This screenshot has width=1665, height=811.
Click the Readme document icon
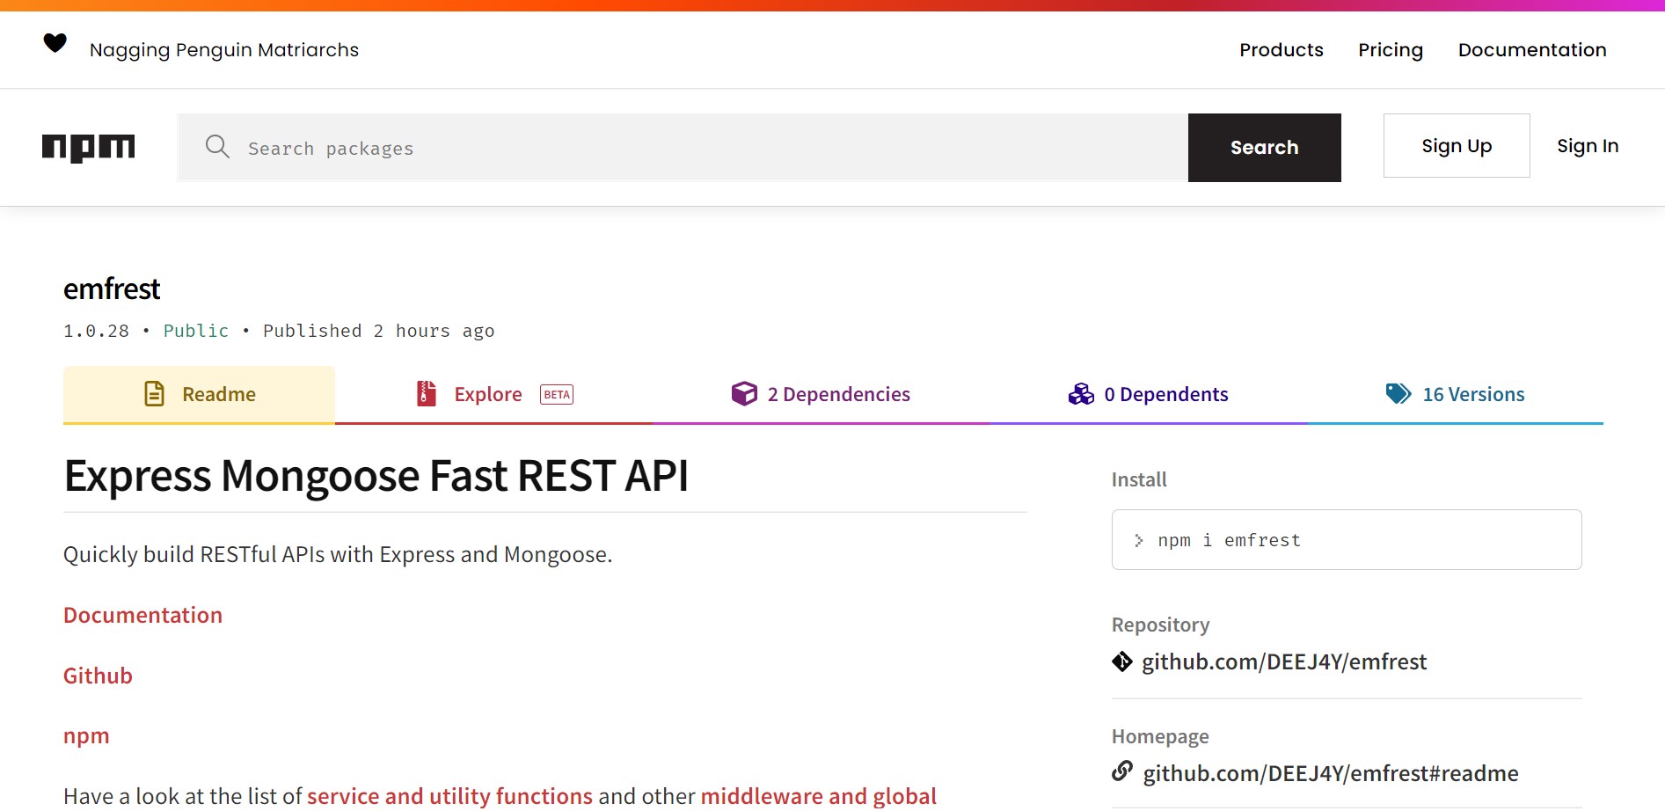(x=155, y=393)
